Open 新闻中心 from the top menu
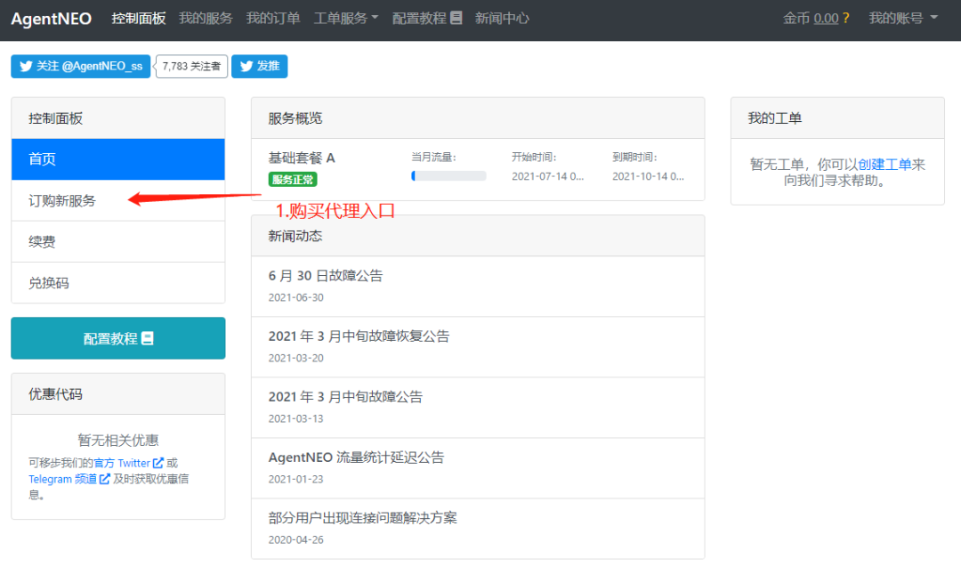Image resolution: width=961 pixels, height=583 pixels. click(x=502, y=18)
